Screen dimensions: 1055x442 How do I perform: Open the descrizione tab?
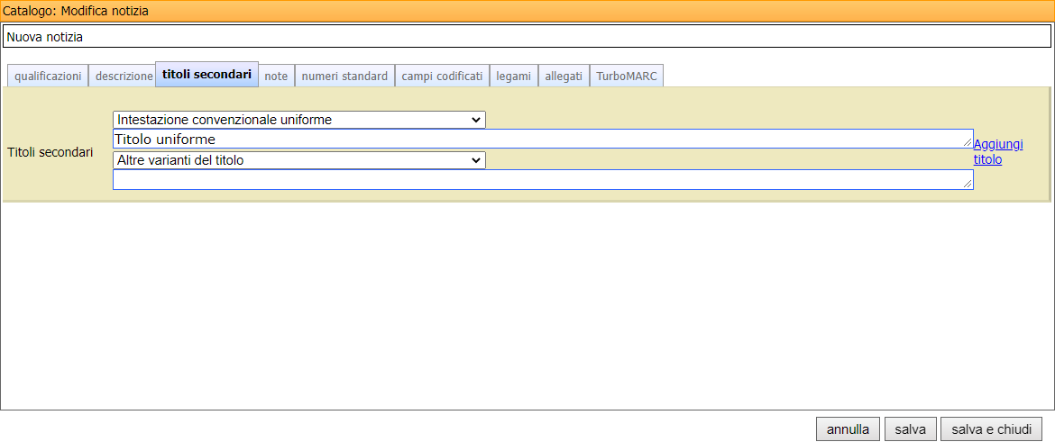click(x=124, y=77)
